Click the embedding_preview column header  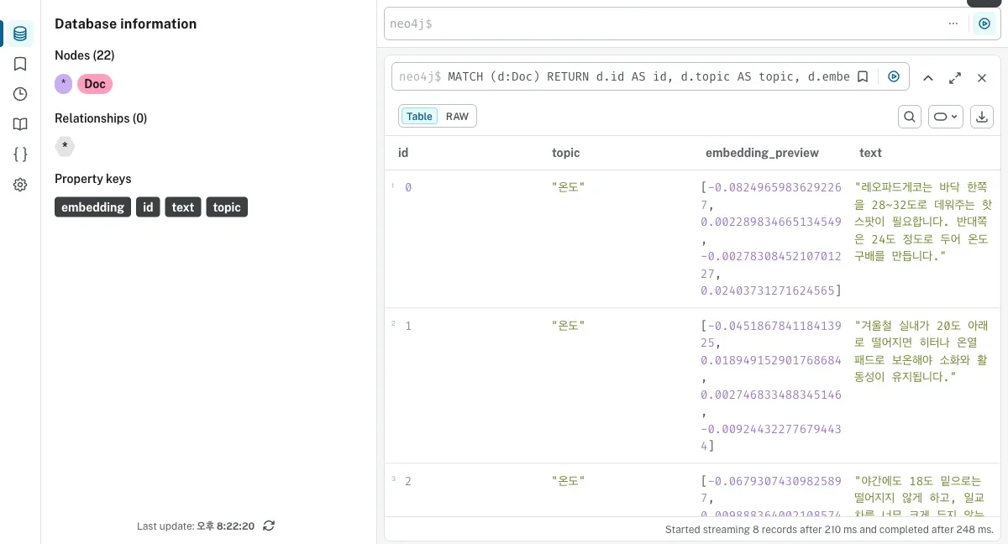pos(762,153)
